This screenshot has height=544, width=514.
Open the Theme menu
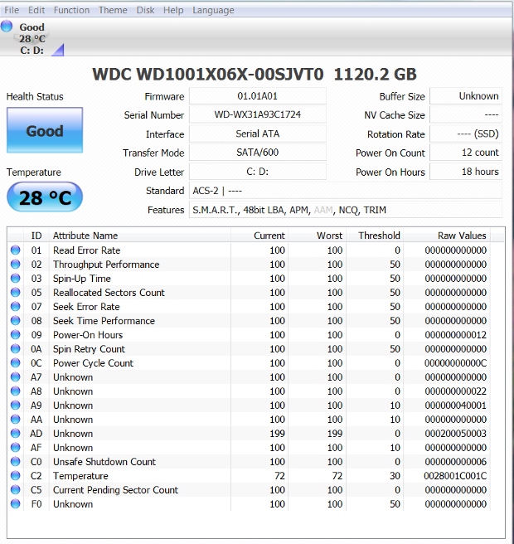113,10
